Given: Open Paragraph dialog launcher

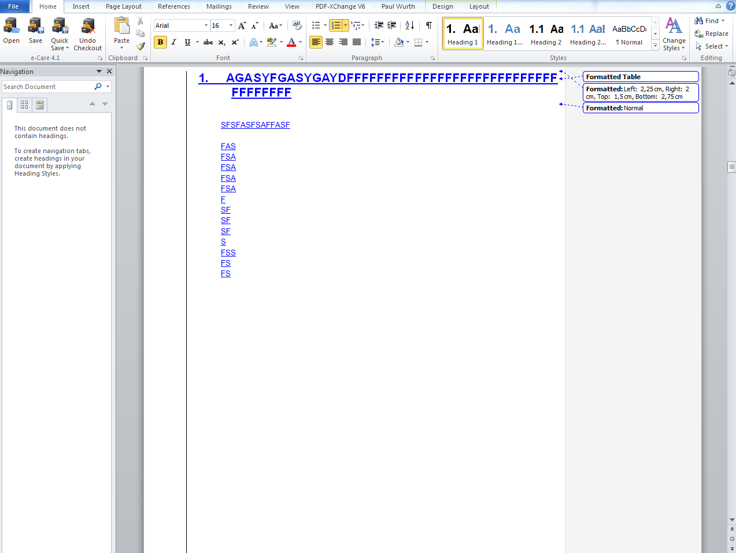Looking at the screenshot, I should tap(432, 58).
